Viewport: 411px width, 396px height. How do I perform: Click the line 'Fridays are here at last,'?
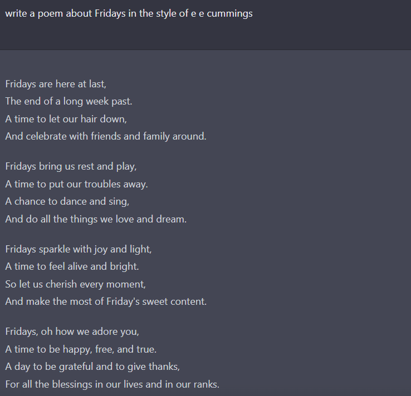(56, 84)
